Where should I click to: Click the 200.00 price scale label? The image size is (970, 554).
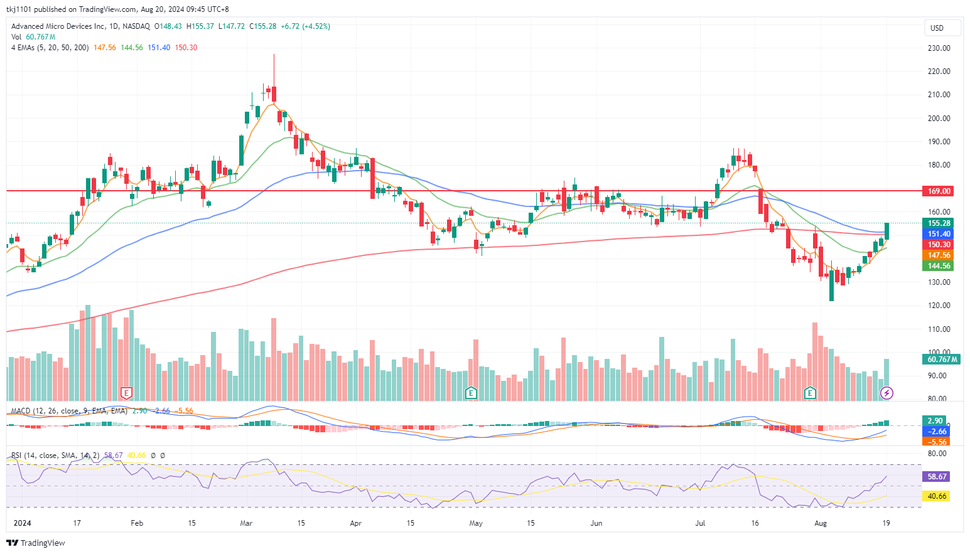[x=939, y=119]
